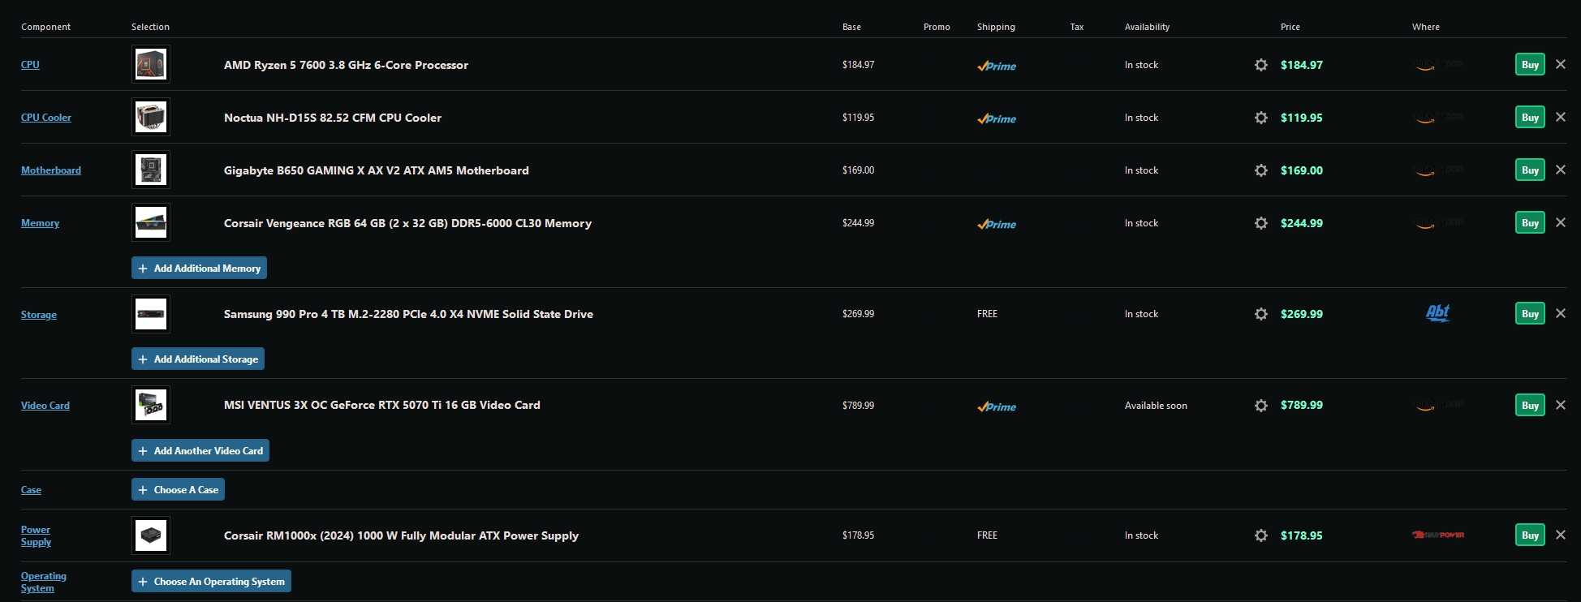The image size is (1581, 602).
Task: Click Add Additional Memory button
Action: point(199,268)
